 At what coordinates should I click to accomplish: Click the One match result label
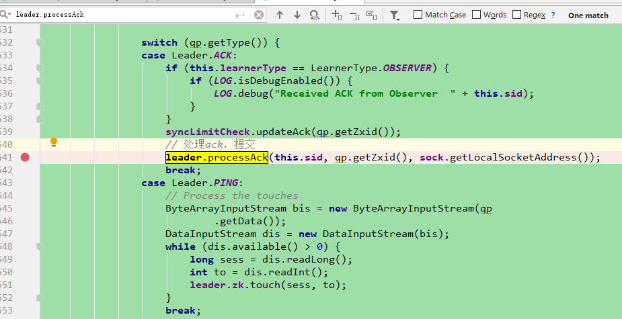point(588,15)
